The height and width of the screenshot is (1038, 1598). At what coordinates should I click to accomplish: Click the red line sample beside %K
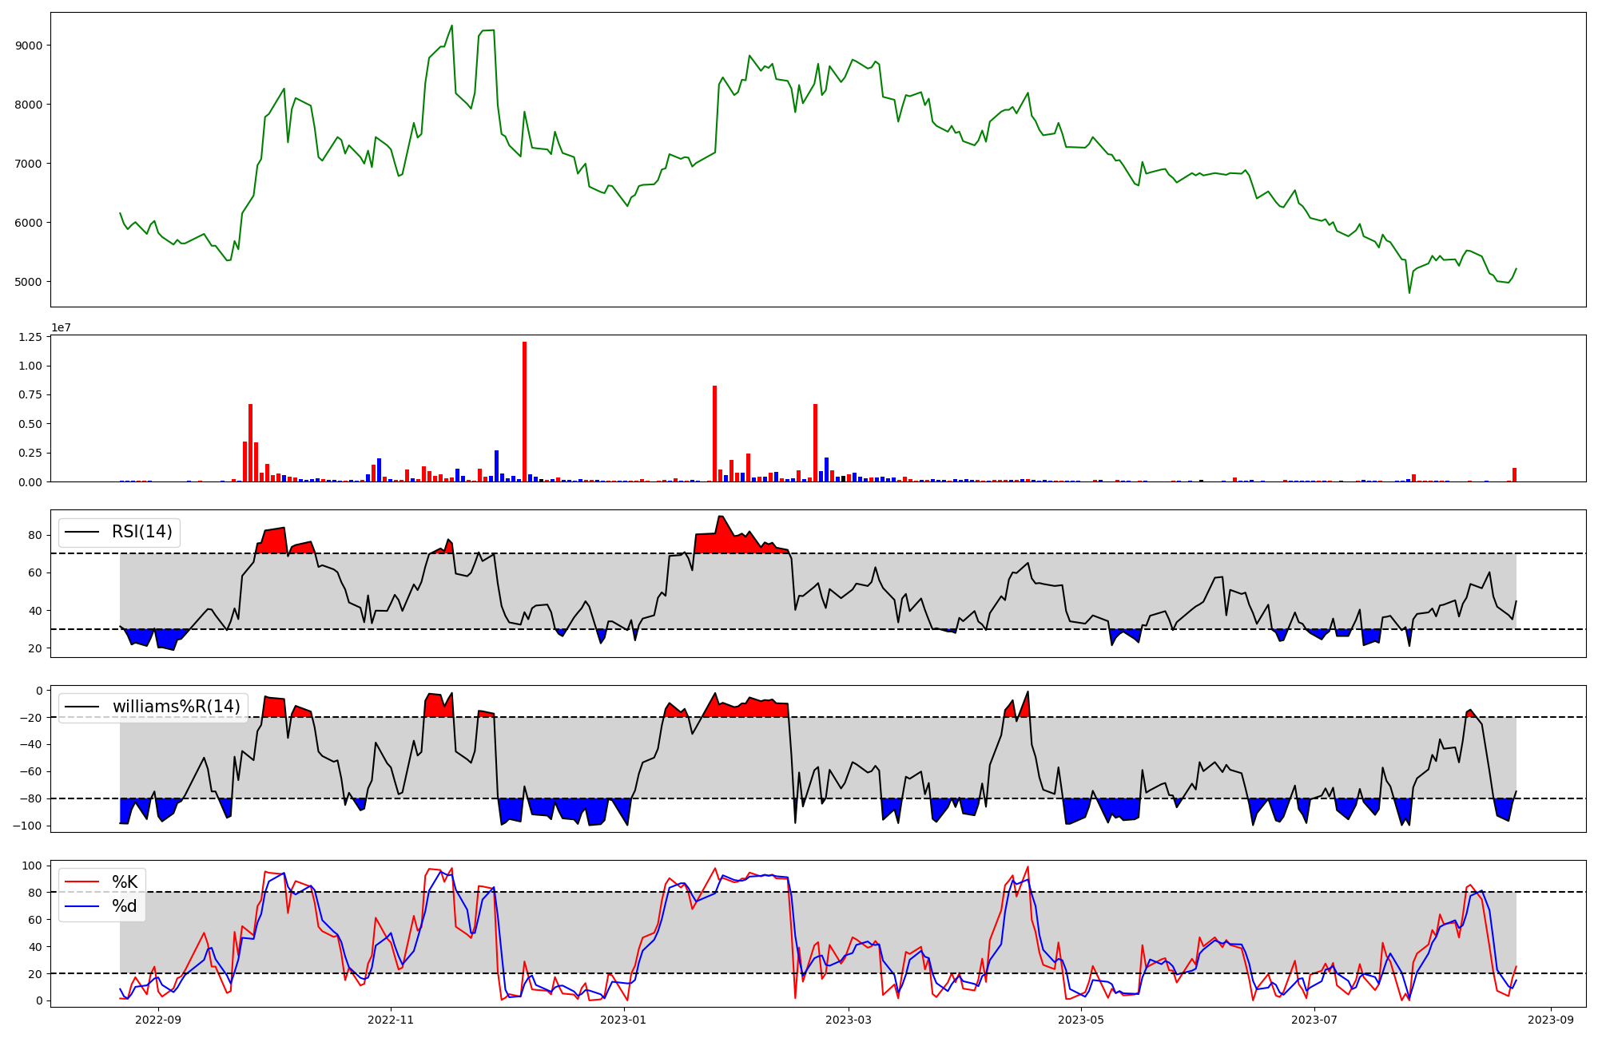click(82, 882)
